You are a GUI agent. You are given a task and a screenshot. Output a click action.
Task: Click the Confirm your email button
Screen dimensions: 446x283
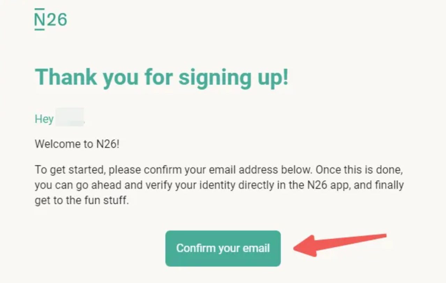click(x=223, y=248)
